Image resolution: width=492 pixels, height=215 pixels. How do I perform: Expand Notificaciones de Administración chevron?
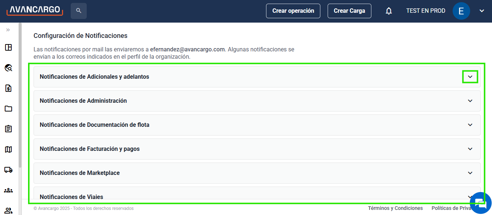tap(470, 101)
